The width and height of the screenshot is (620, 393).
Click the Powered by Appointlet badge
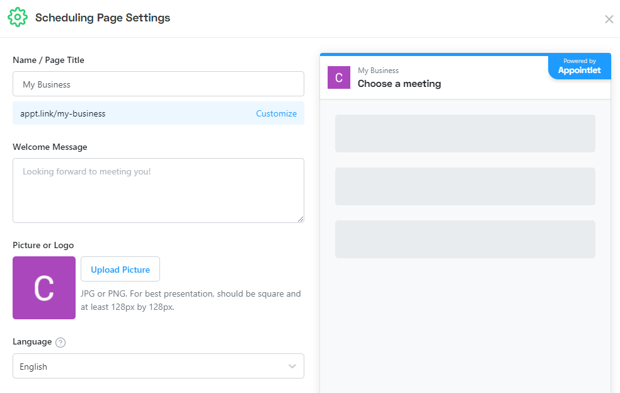tap(580, 67)
